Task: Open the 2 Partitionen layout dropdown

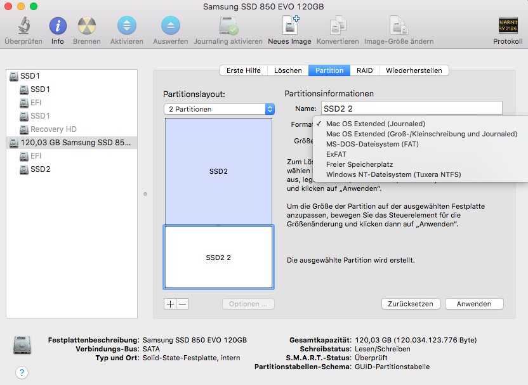Action: pyautogui.click(x=219, y=109)
